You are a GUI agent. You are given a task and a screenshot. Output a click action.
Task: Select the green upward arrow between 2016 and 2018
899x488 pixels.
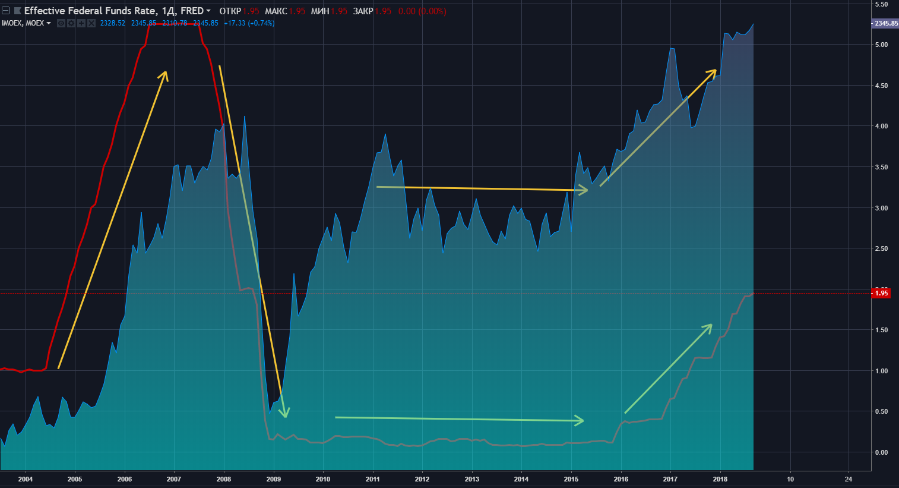(x=668, y=369)
